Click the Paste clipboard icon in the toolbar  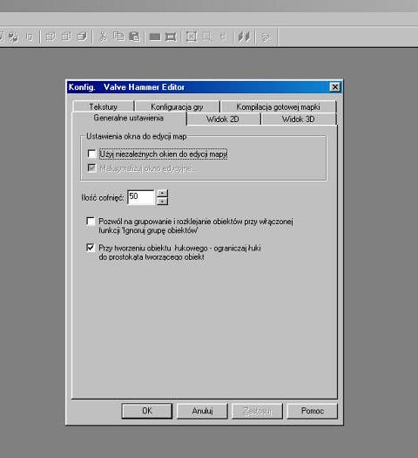pyautogui.click(x=134, y=37)
